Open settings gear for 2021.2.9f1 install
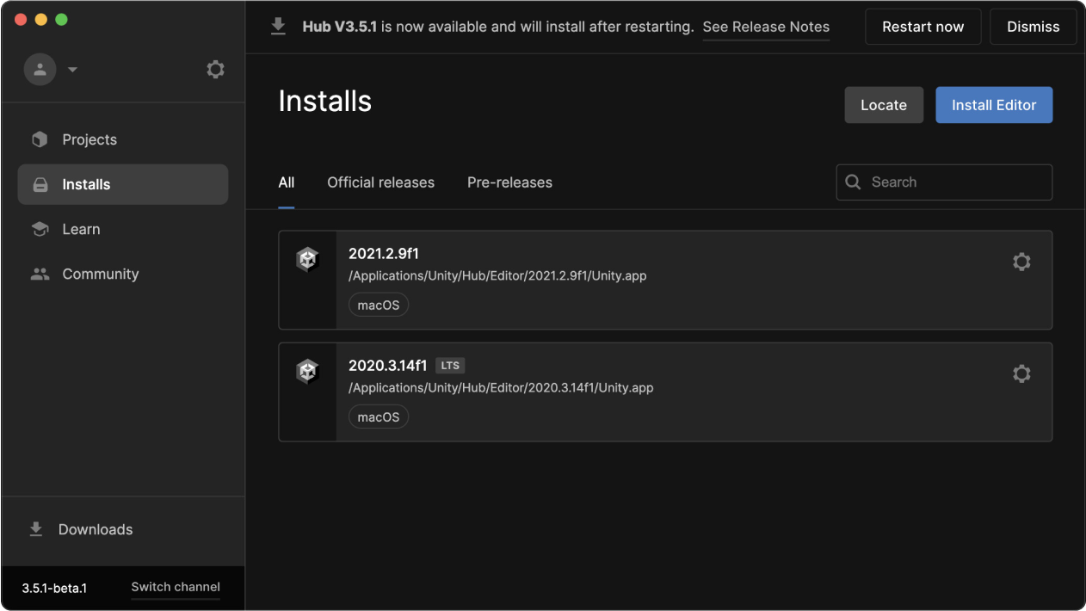1086x611 pixels. [1021, 262]
